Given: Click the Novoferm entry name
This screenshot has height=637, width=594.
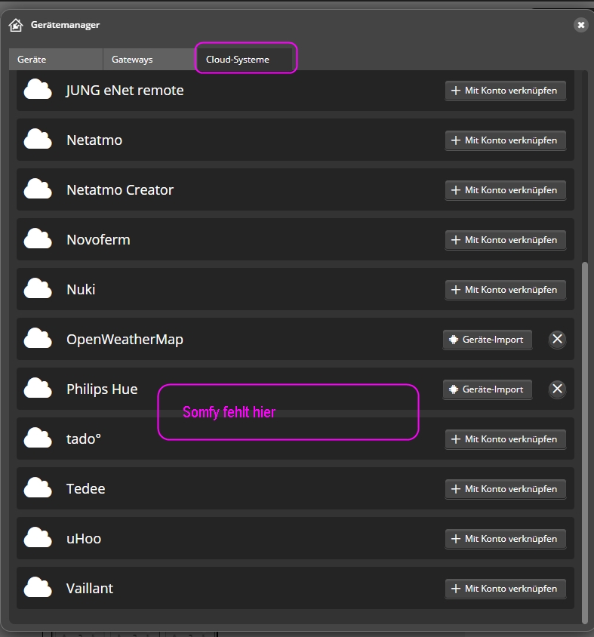Looking at the screenshot, I should [98, 240].
